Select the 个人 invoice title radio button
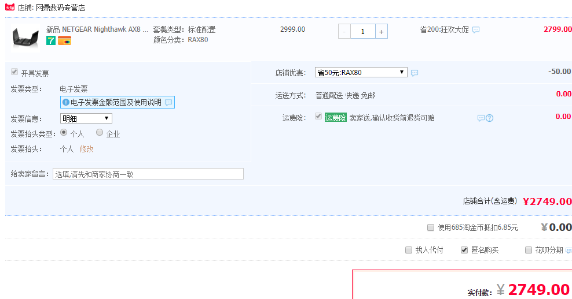Screen dimensions: 572x299 point(64,132)
